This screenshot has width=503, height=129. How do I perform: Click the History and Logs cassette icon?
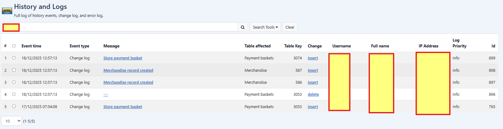pyautogui.click(x=7, y=11)
